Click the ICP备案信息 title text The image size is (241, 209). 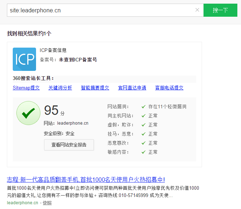pyautogui.click(x=53, y=50)
